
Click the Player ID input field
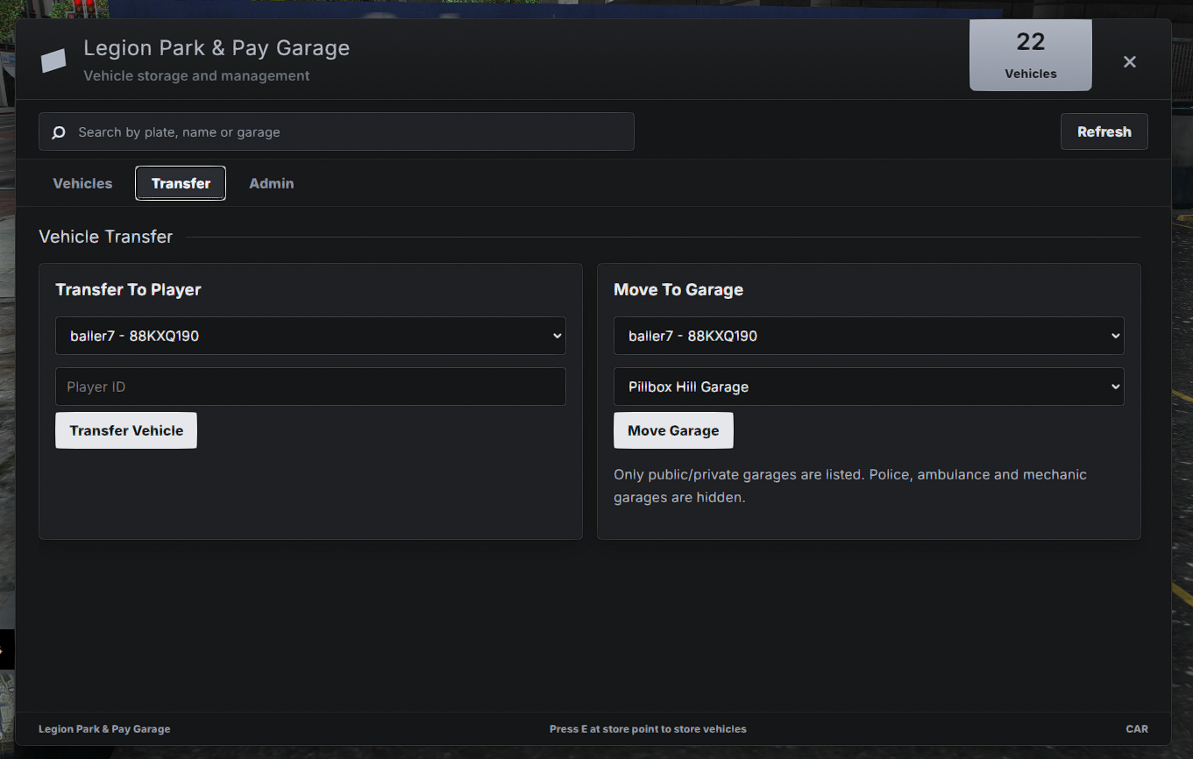310,387
